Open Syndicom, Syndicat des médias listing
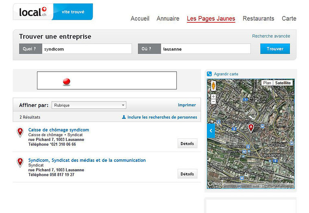The width and height of the screenshot is (309, 213). [x=87, y=160]
